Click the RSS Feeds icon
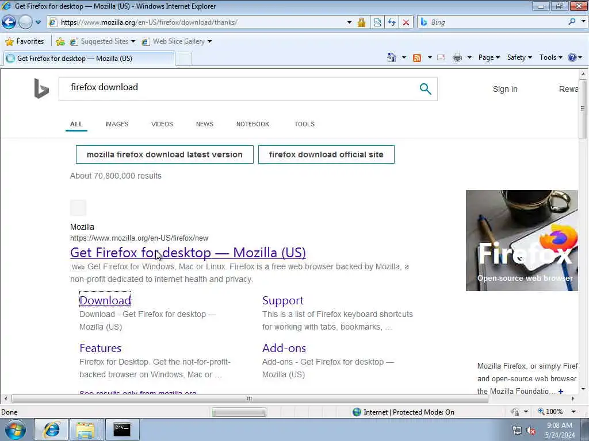This screenshot has width=589, height=441. point(417,58)
